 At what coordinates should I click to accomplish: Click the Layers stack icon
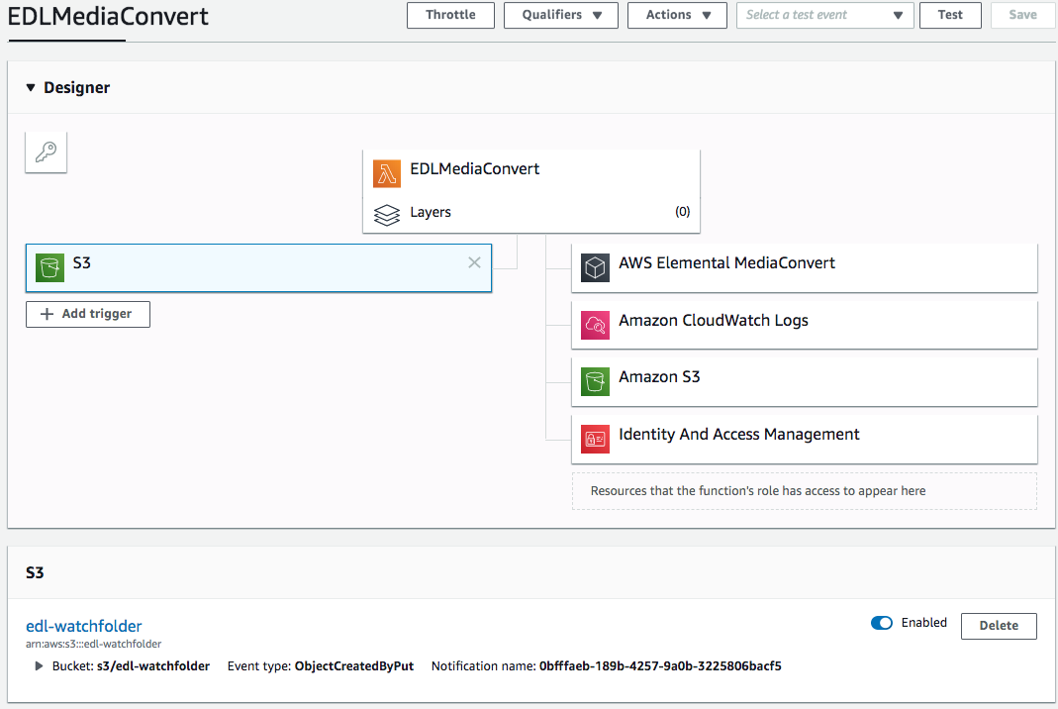tap(387, 216)
